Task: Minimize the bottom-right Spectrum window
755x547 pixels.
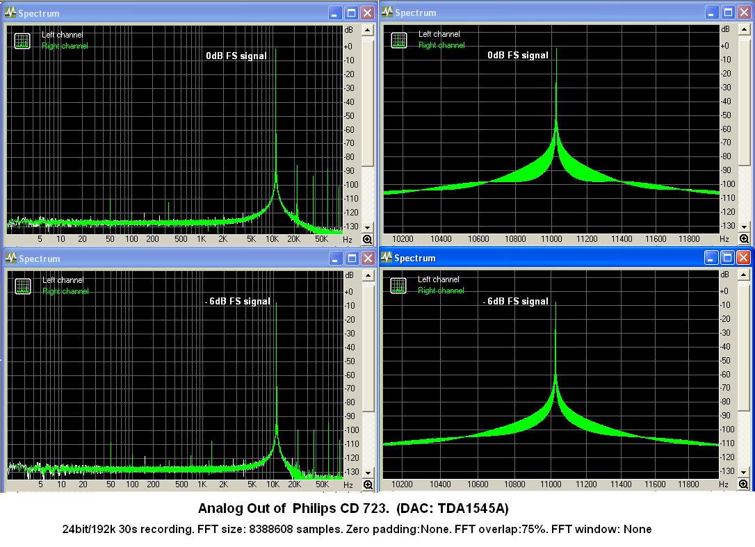Action: click(x=711, y=258)
